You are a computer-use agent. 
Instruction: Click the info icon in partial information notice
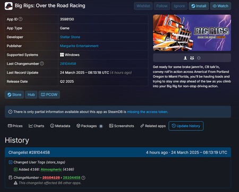[x=10, y=112]
